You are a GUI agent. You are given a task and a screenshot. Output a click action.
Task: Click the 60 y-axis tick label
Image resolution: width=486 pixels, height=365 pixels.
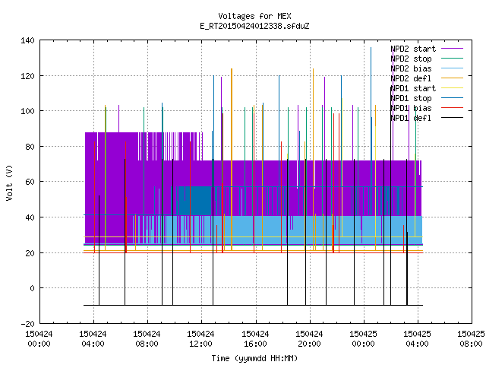[30, 182]
